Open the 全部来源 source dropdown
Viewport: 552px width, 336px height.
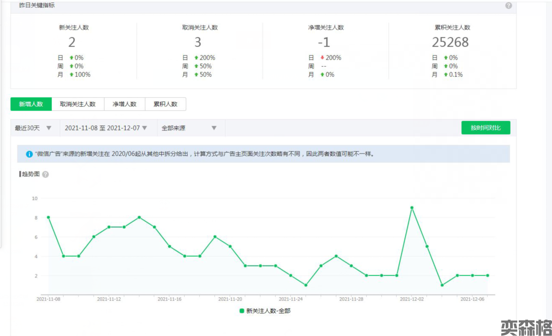click(189, 128)
